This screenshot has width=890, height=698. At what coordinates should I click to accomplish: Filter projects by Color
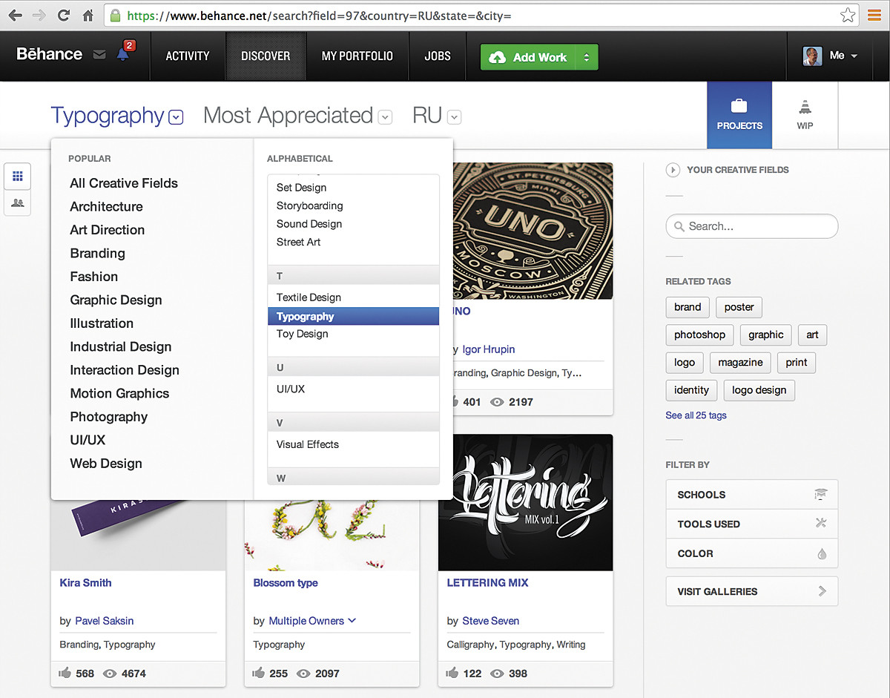coord(751,553)
